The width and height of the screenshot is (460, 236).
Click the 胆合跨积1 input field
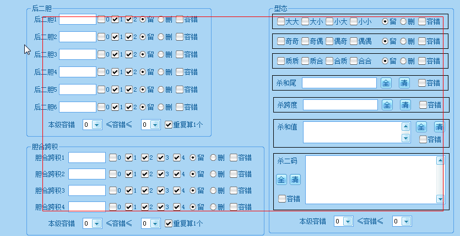coord(87,158)
